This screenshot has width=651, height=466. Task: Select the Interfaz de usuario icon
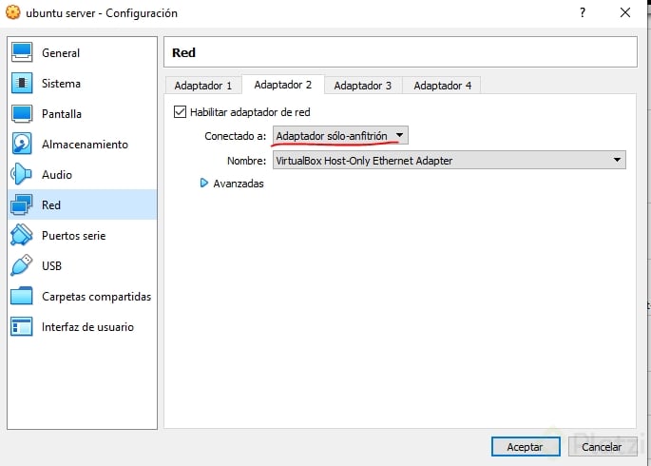click(x=22, y=327)
